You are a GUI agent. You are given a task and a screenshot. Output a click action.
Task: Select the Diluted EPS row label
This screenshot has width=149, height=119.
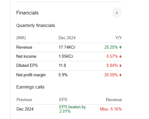[27, 66]
